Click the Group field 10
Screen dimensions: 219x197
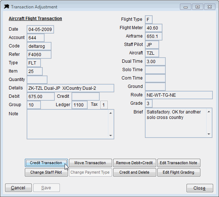[x=34, y=105]
